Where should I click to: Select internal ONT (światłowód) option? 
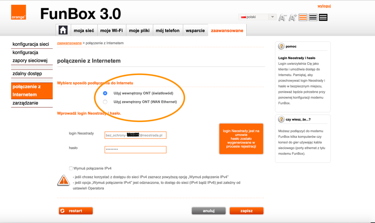click(x=105, y=93)
